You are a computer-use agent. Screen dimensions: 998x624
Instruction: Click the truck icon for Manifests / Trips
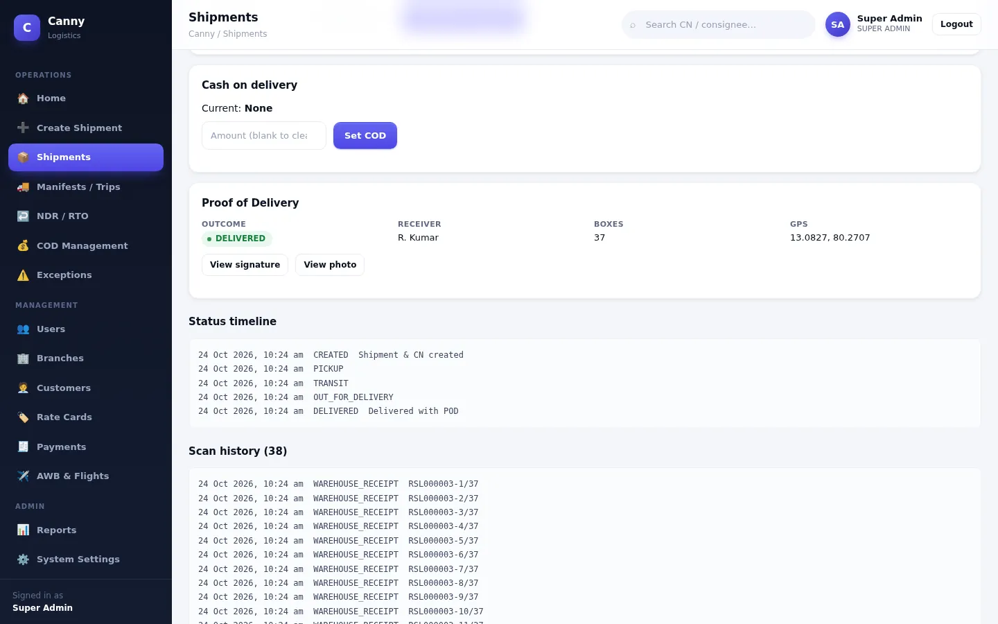23,187
